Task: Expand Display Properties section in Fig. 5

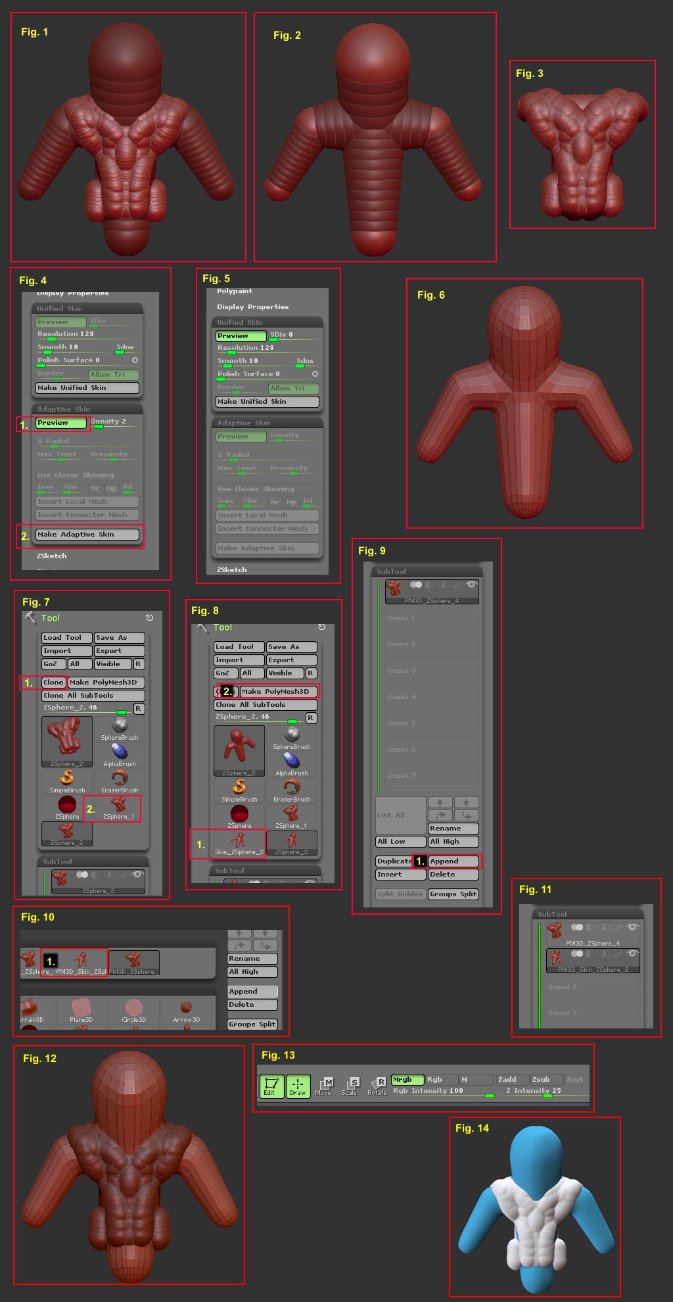Action: point(253,307)
